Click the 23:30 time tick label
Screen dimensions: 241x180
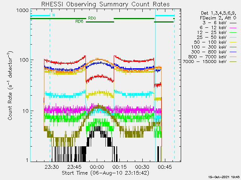pos(52,167)
